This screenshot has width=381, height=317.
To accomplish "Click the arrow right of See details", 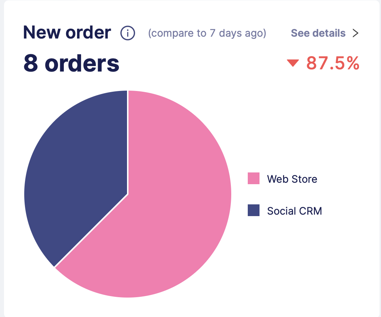I will [x=355, y=33].
